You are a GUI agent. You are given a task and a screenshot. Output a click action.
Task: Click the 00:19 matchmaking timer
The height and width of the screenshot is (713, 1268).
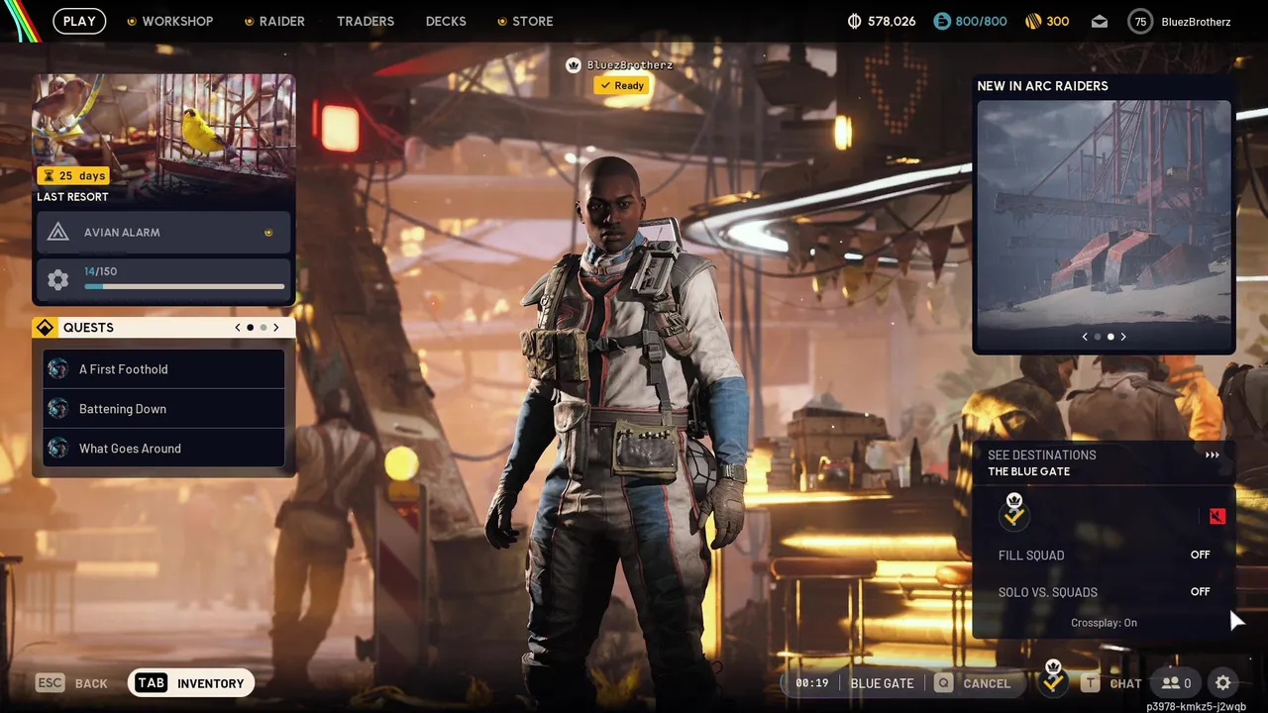812,683
